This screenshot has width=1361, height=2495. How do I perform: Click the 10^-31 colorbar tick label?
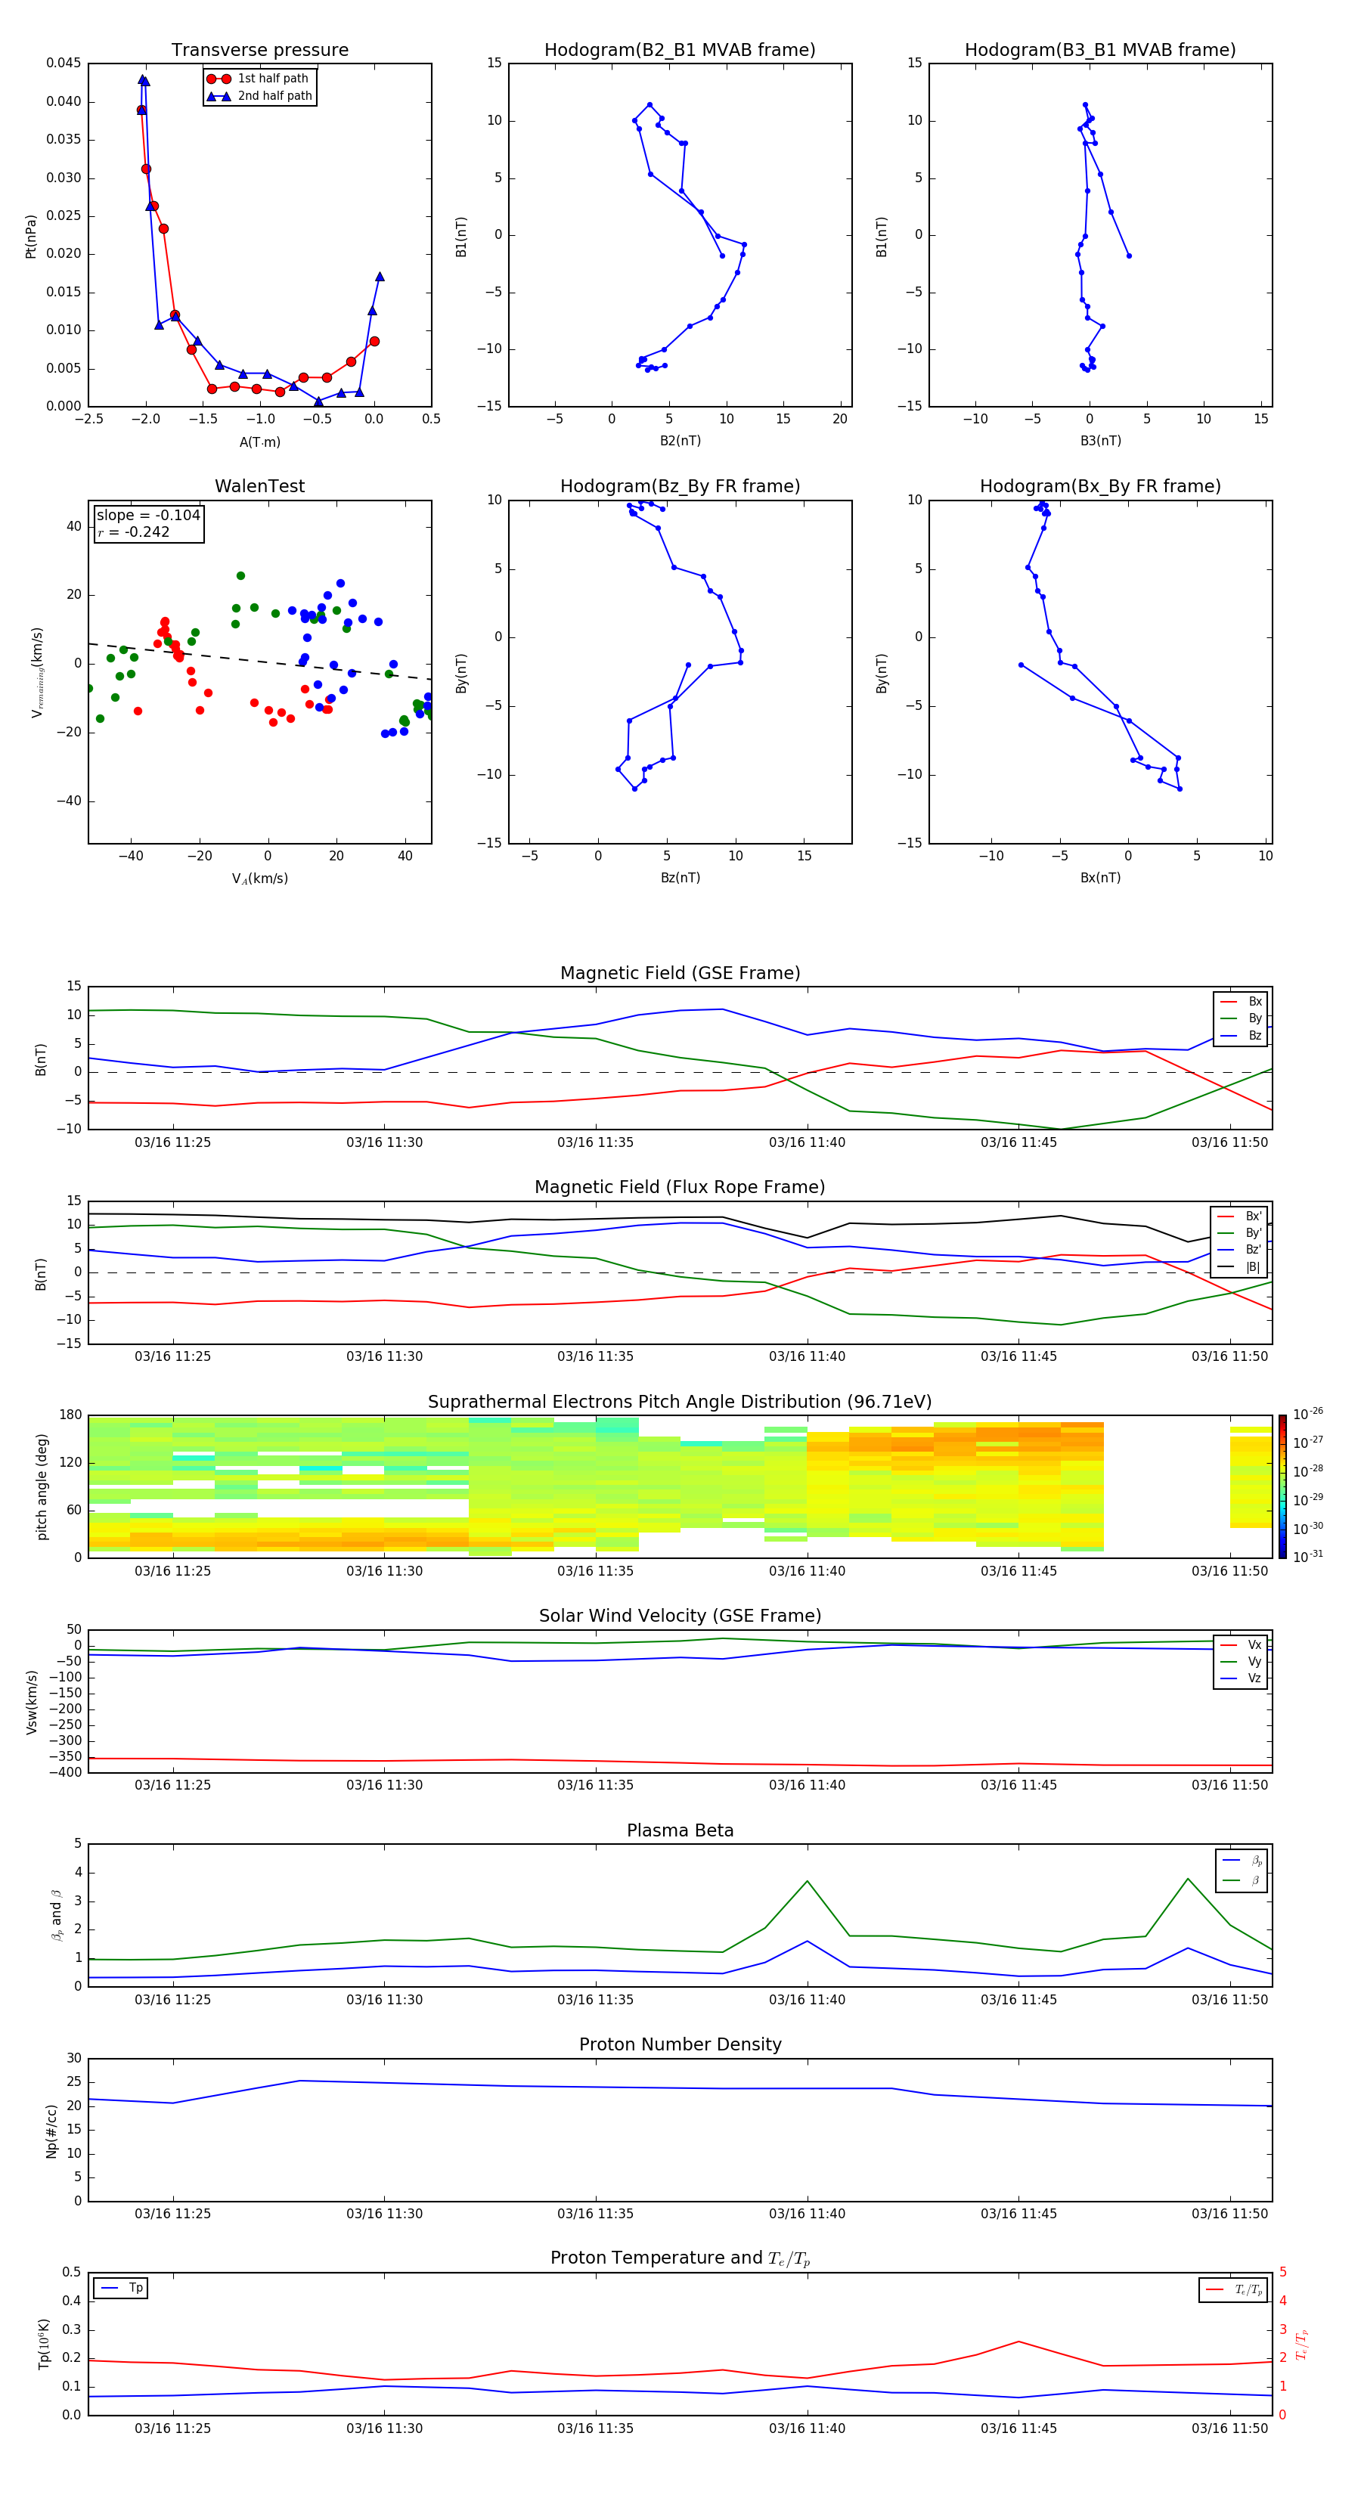[x=1308, y=1557]
